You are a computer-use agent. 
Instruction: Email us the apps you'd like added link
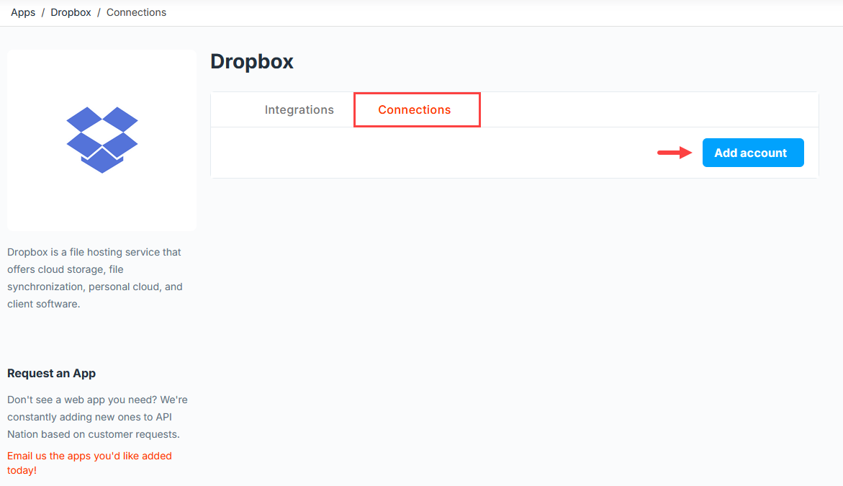(89, 463)
